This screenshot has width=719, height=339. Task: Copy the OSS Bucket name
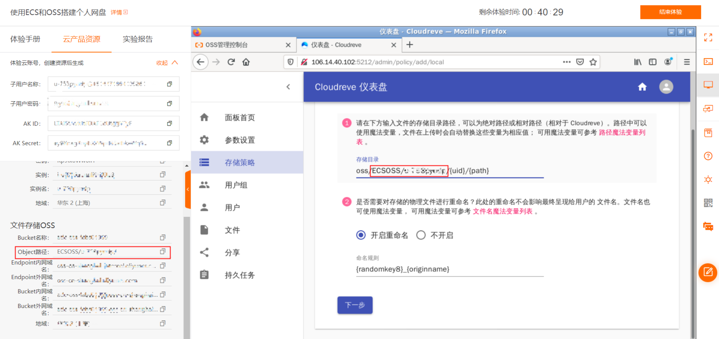[162, 237]
